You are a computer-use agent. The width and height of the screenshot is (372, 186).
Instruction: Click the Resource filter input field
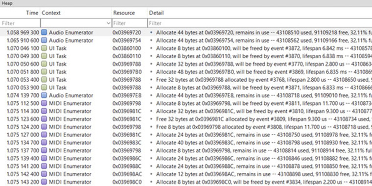tap(130, 23)
